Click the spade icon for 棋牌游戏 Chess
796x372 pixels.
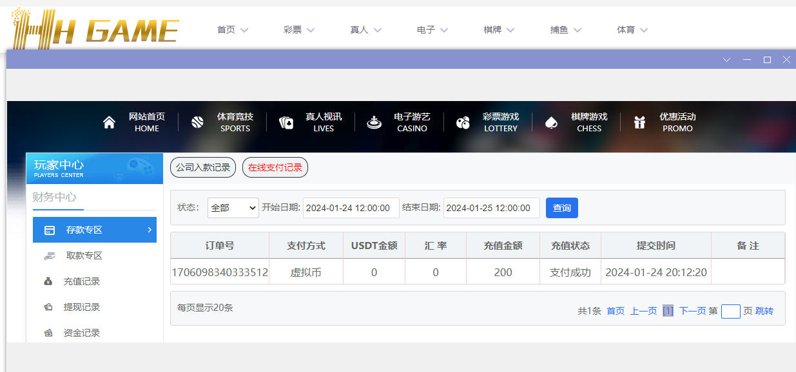(551, 122)
